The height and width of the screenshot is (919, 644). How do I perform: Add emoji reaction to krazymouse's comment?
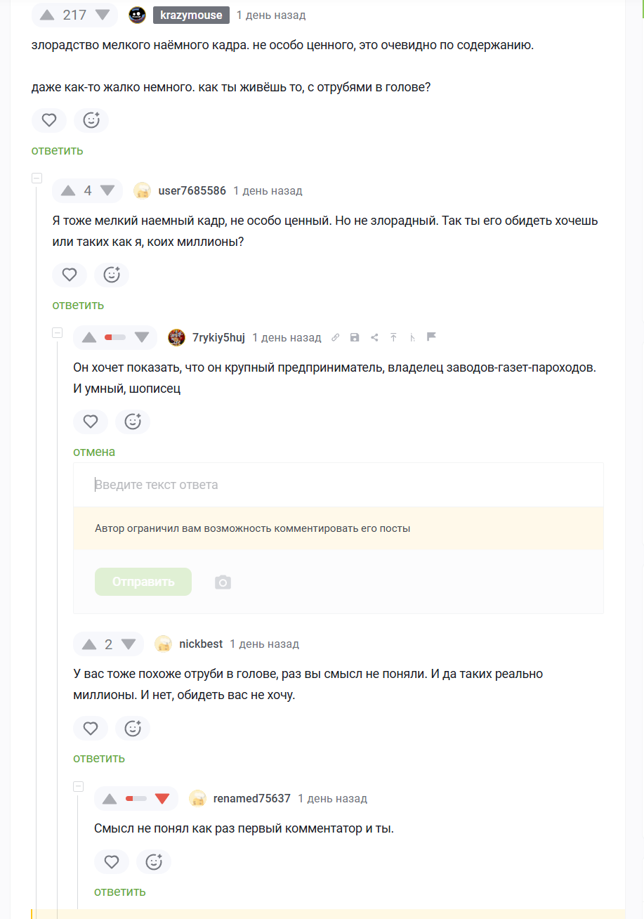pos(91,120)
